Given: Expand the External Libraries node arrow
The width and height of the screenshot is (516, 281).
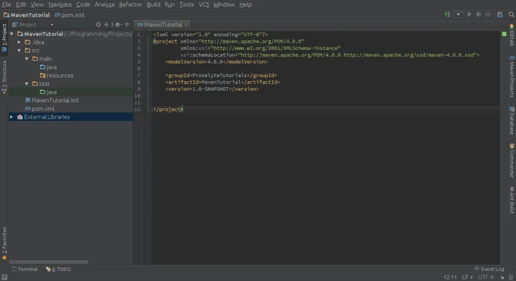Looking at the screenshot, I should pyautogui.click(x=12, y=117).
